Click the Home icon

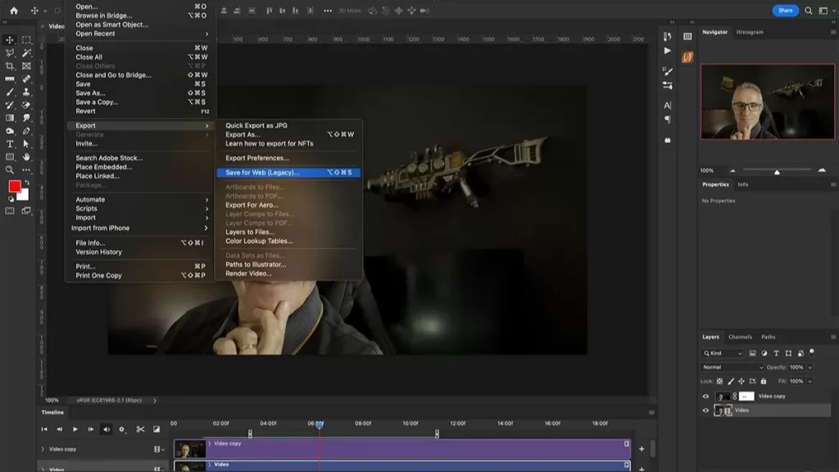point(14,11)
